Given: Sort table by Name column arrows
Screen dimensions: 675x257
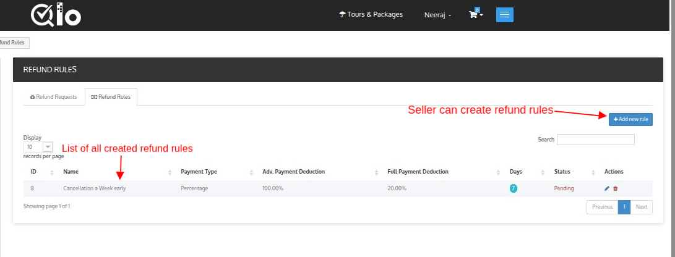Looking at the screenshot, I should tap(170, 172).
